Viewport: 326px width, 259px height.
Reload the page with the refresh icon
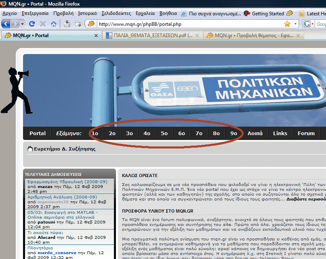32,24
